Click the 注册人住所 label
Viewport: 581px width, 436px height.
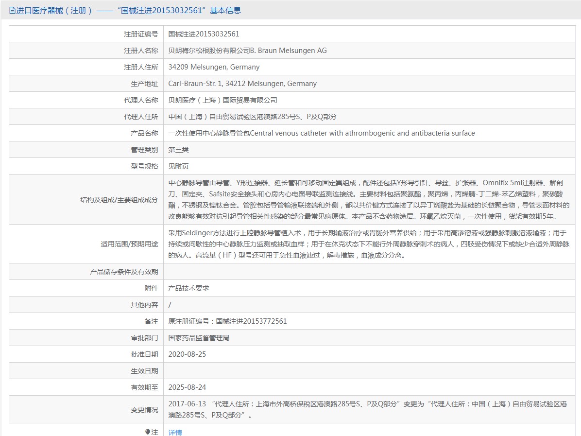[141, 67]
